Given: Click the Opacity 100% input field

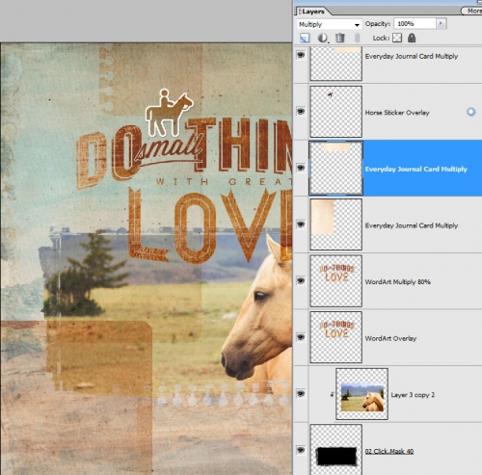Looking at the screenshot, I should point(415,23).
